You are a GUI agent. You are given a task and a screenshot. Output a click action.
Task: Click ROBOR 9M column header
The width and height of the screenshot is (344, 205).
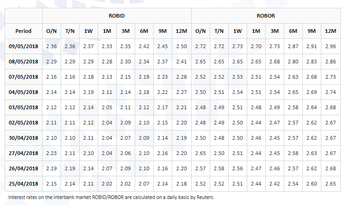point(312,31)
